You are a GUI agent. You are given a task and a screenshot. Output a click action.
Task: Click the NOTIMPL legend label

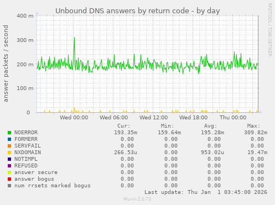click(x=26, y=159)
